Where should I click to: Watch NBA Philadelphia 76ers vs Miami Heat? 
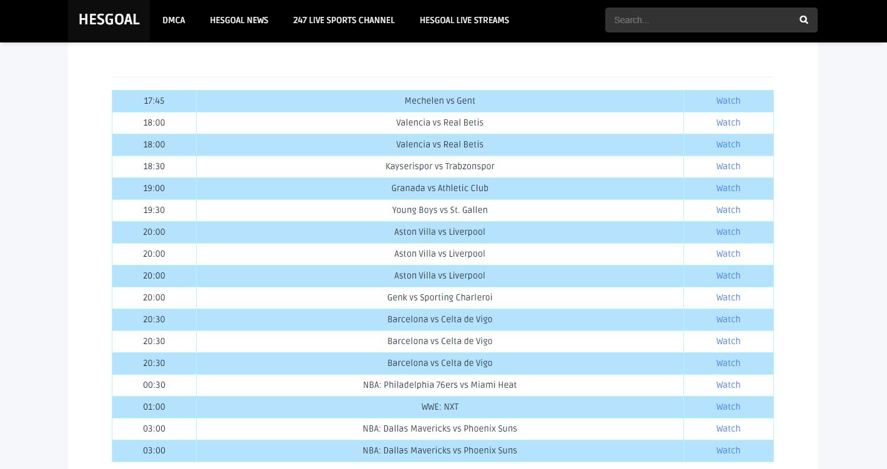pos(728,385)
